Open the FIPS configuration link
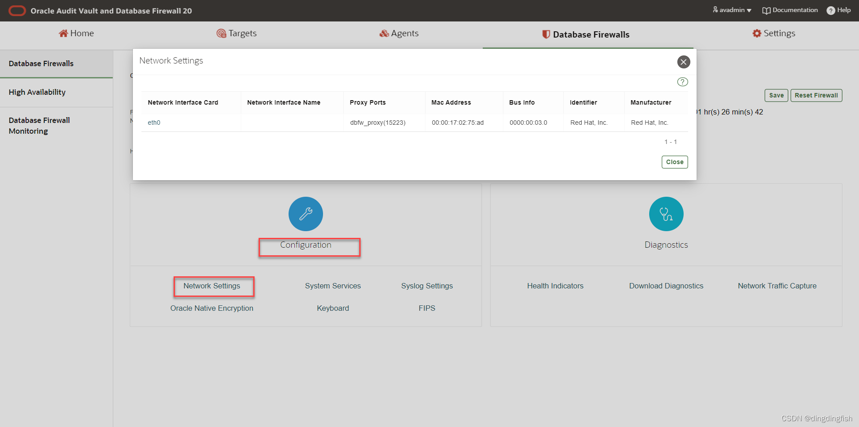859x427 pixels. [427, 308]
